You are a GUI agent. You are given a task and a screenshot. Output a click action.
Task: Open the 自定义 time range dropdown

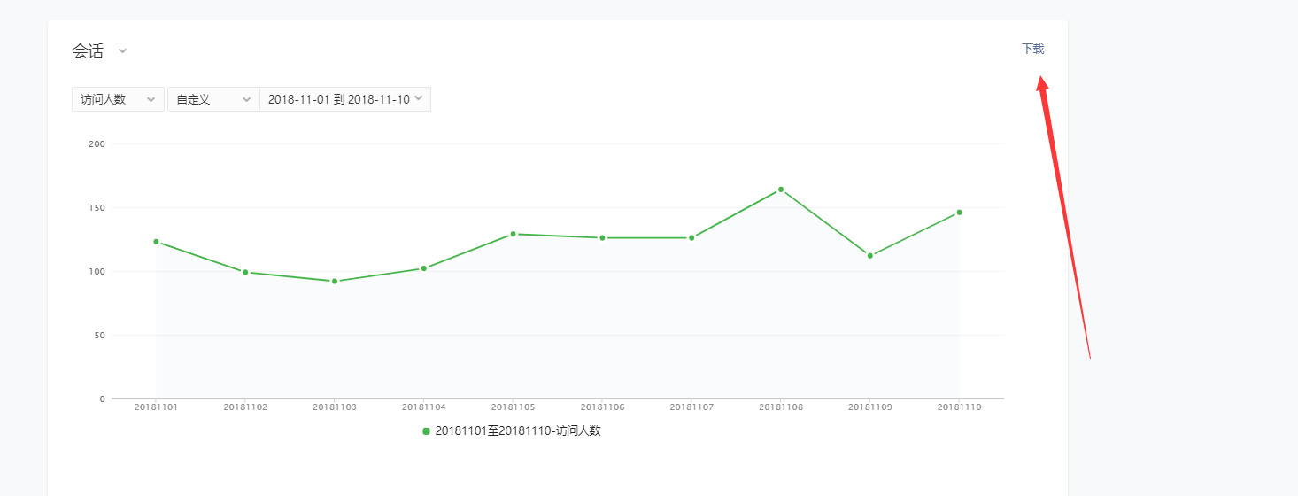pyautogui.click(x=213, y=99)
